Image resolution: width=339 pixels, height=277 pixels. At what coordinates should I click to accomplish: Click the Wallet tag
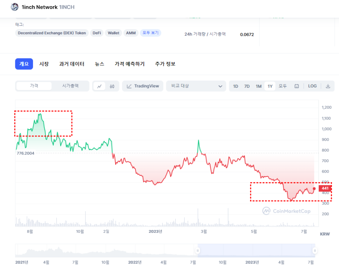point(113,33)
